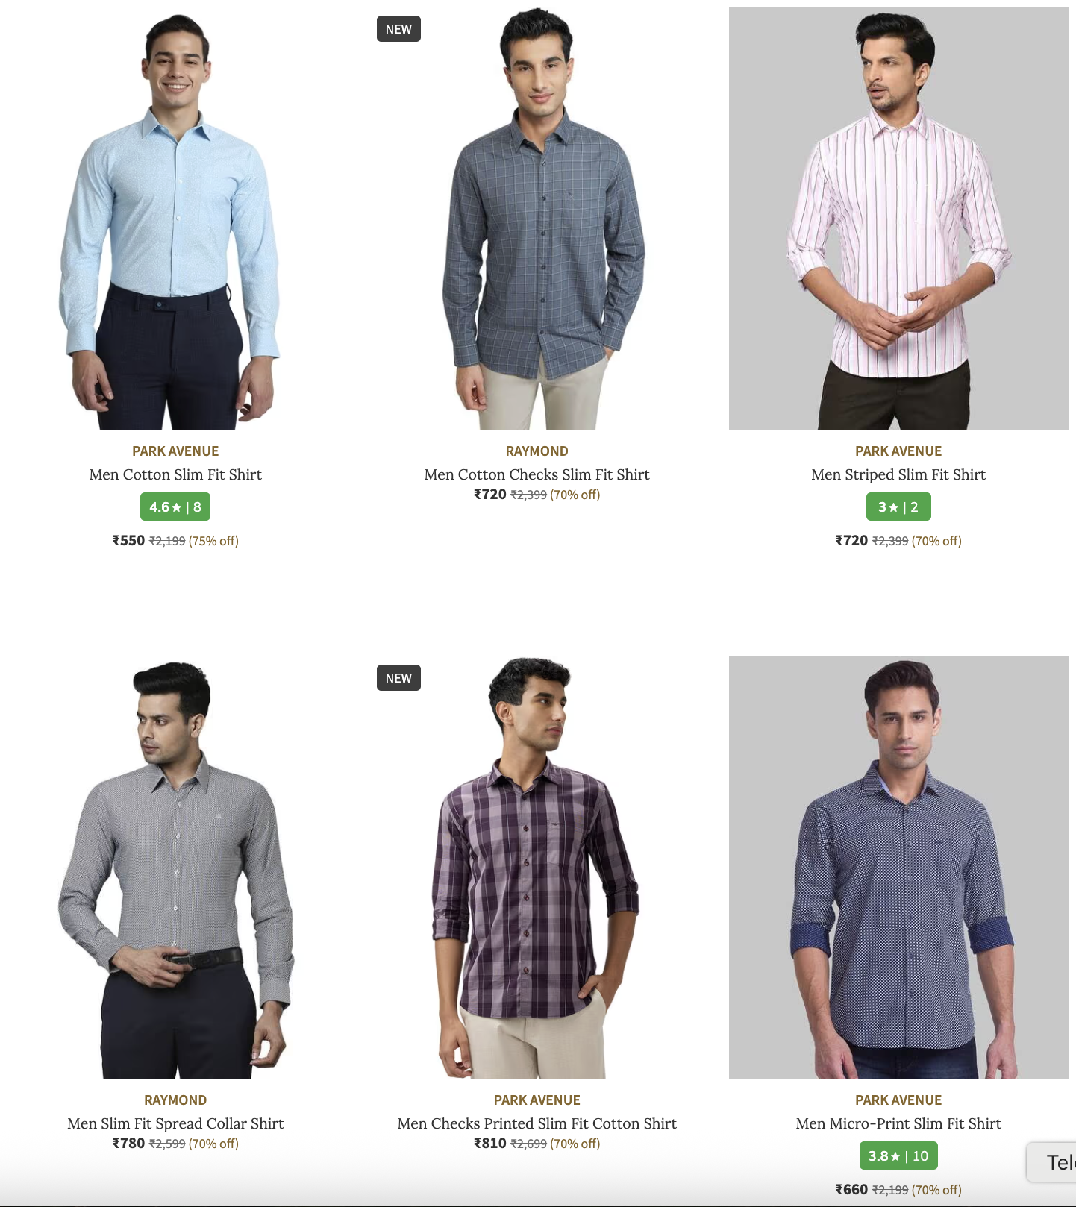Click Men Checks Printed Slim Fit Cotton Shirt
The width and height of the screenshot is (1076, 1207).
[537, 1123]
